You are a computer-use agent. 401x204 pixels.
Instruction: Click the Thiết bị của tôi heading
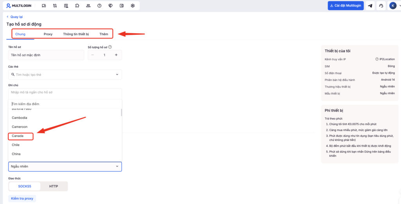tap(337, 51)
